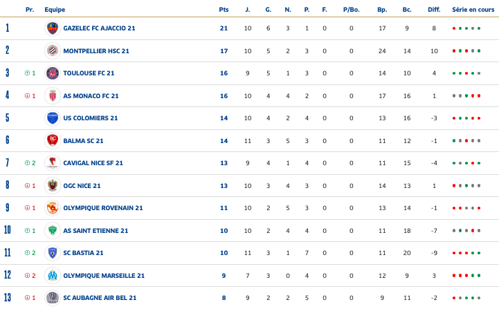Open SC AUBAGNE AIR BEL 21 link
This screenshot has height=309, width=499.
[100, 298]
